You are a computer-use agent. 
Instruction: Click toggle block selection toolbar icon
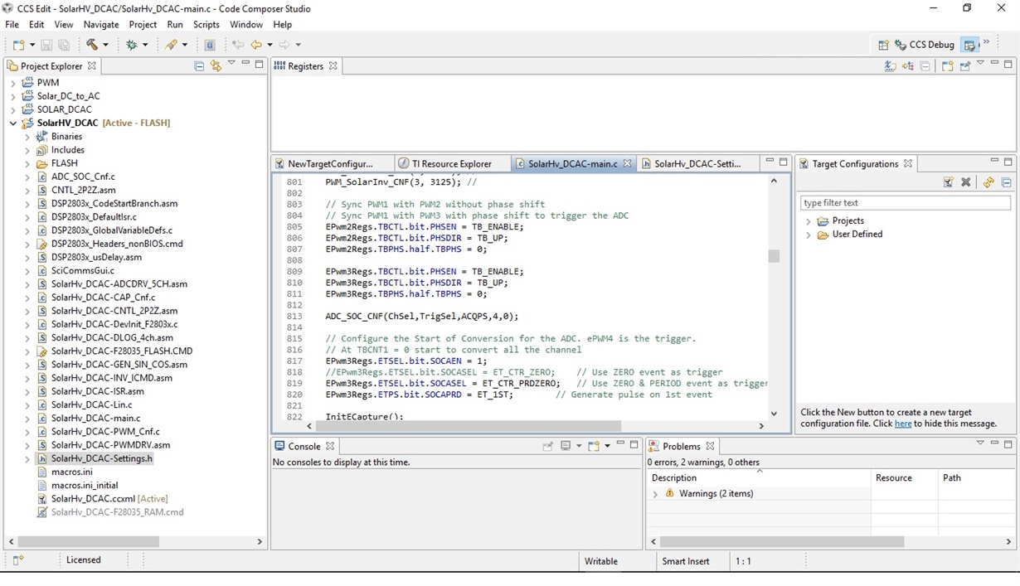(x=210, y=45)
